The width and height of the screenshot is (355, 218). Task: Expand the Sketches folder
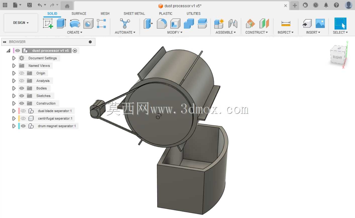click(x=14, y=96)
